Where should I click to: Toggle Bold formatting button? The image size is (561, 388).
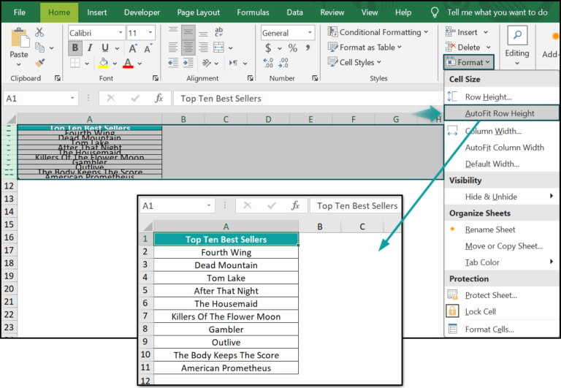pyautogui.click(x=75, y=48)
